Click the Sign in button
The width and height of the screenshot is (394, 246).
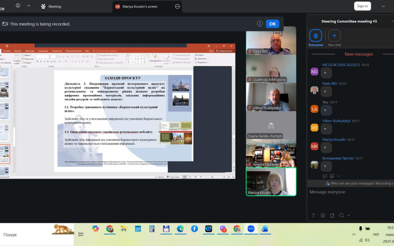point(362,6)
